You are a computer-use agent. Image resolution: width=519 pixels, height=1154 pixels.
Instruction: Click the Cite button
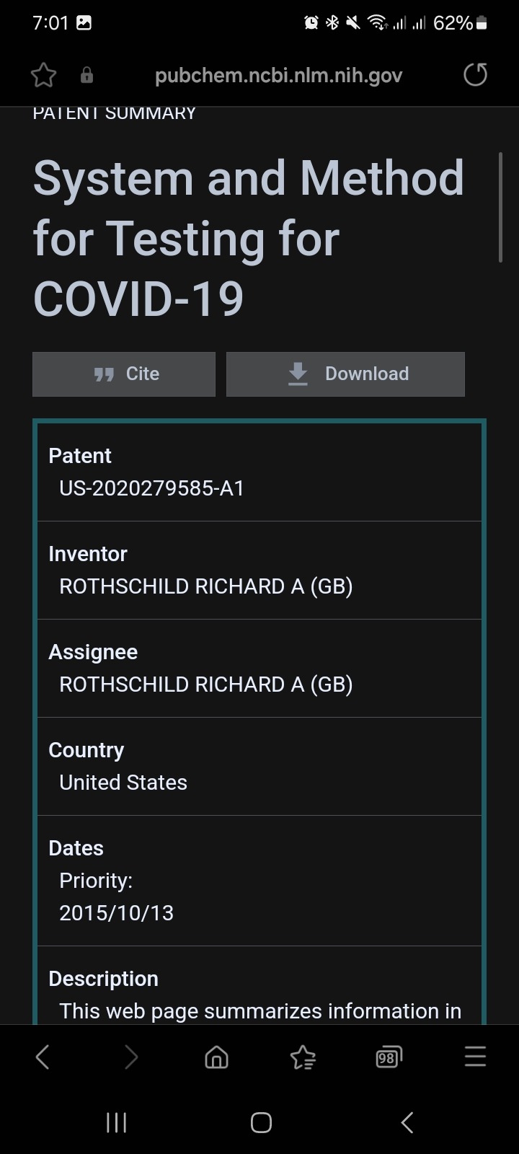(x=124, y=374)
